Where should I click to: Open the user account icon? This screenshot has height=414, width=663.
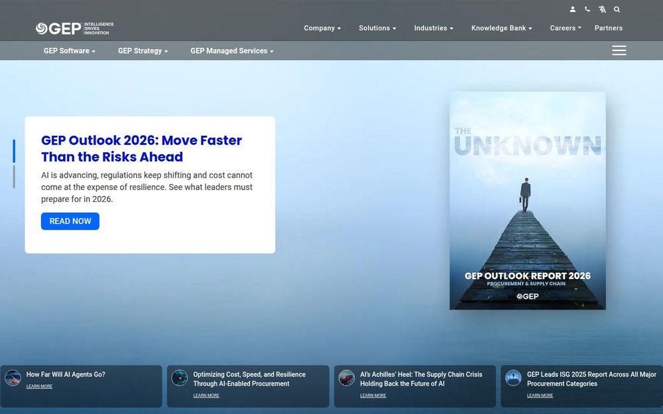click(x=573, y=9)
